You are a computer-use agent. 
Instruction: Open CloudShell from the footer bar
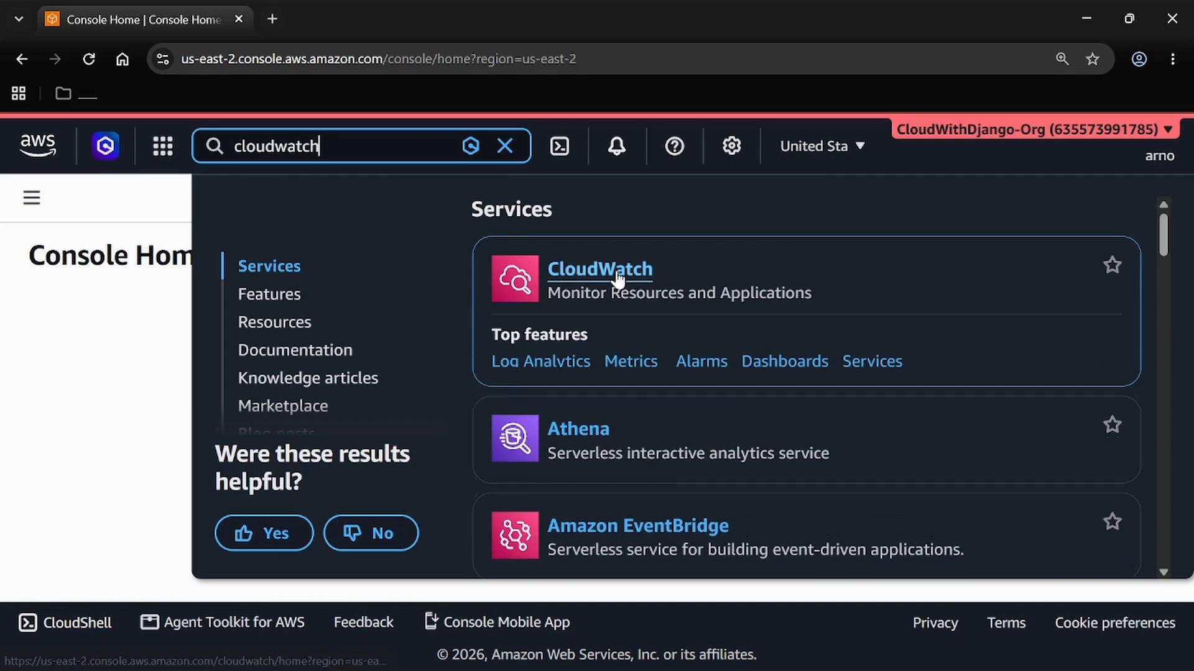65,623
